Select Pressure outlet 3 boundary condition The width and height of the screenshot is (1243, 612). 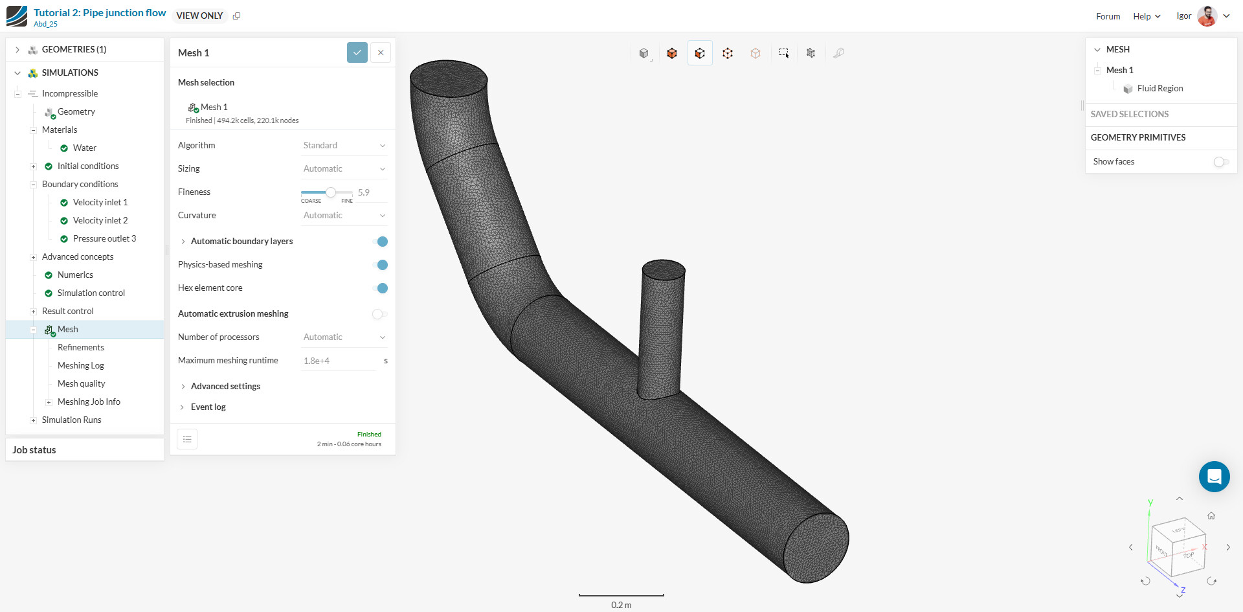point(105,239)
